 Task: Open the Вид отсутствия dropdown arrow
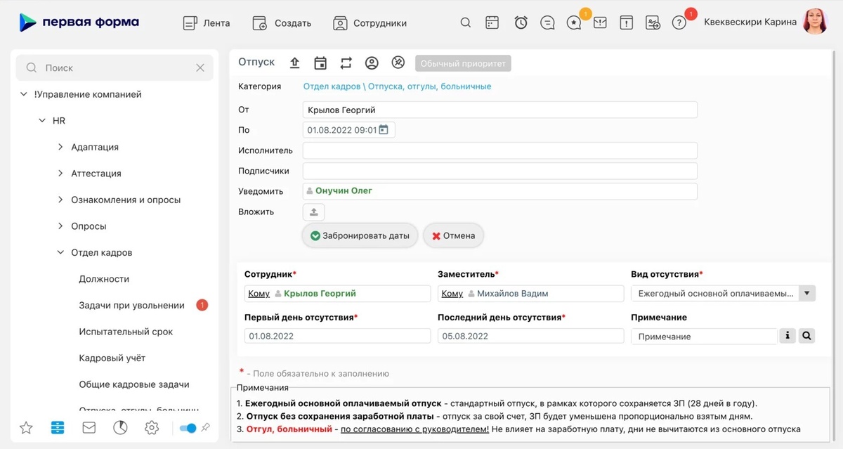pos(807,293)
